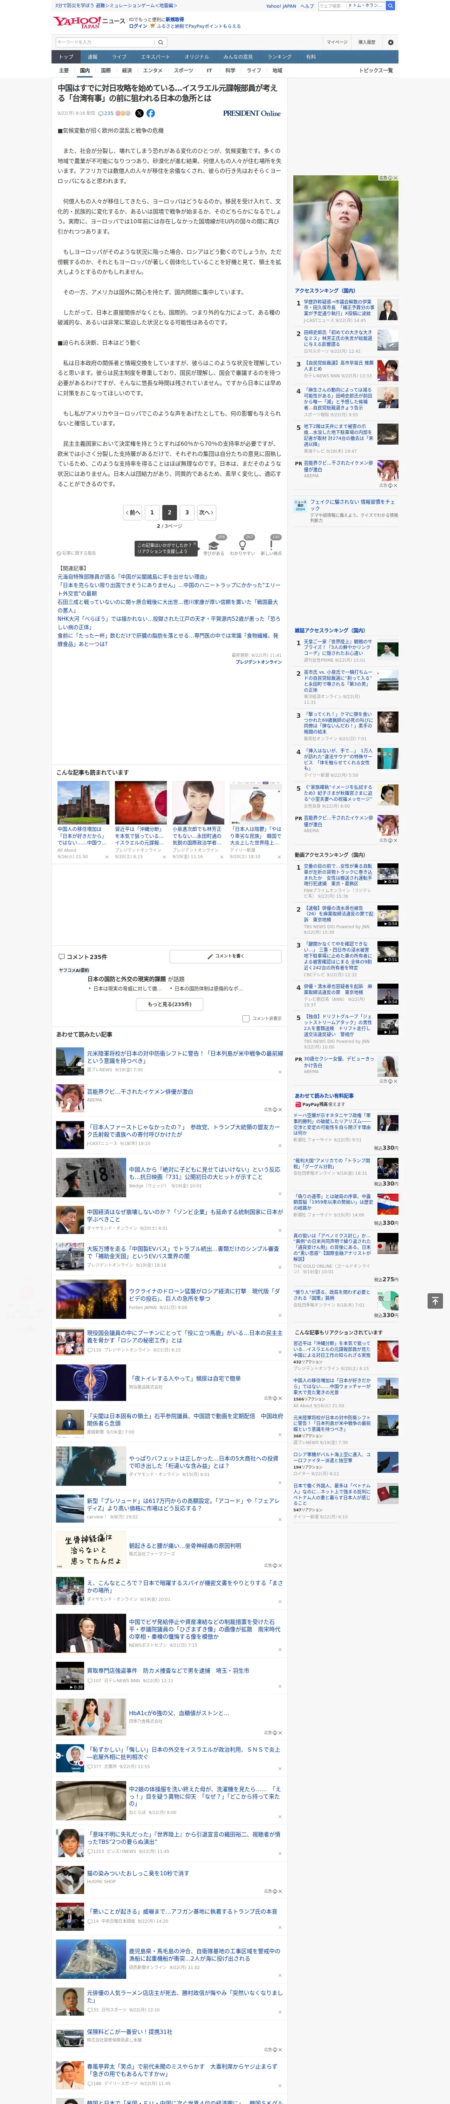
Task: Open the 中国人の移住増加は article thumbnail
Action: (x=83, y=803)
